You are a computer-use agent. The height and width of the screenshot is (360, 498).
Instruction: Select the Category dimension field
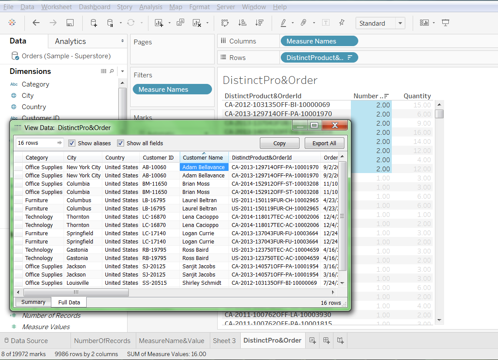tap(35, 84)
